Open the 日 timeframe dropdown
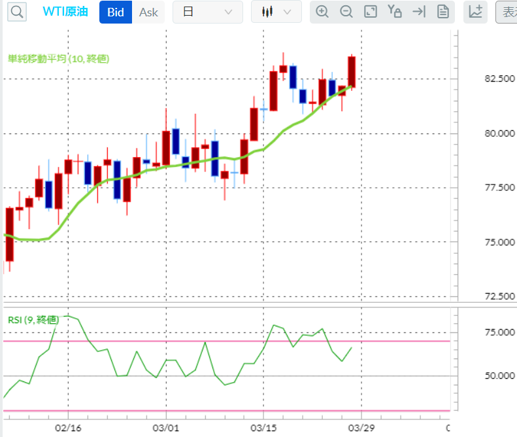 click(208, 12)
